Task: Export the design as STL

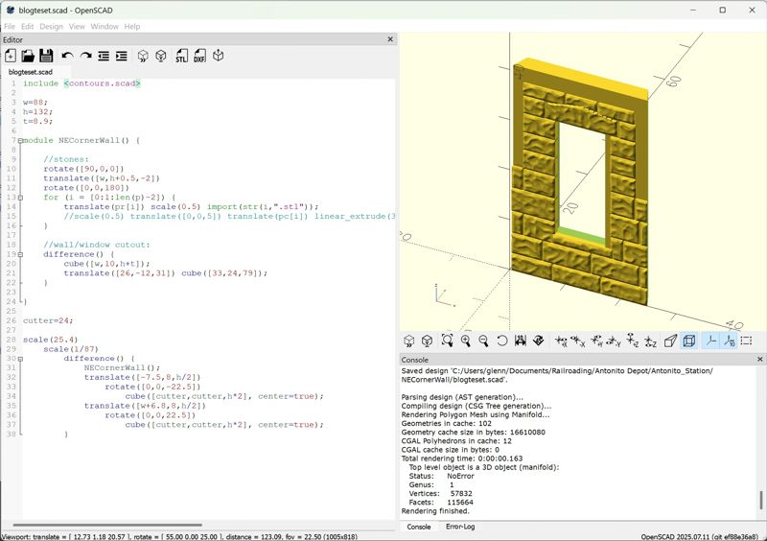Action: pyautogui.click(x=181, y=56)
